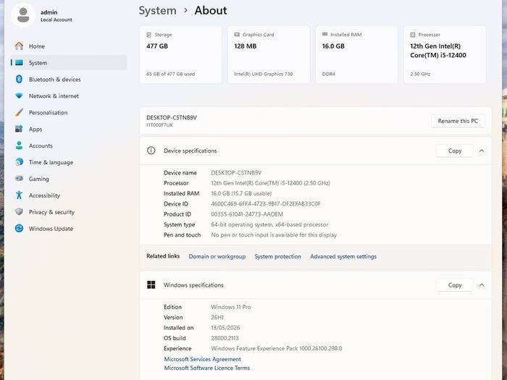The image size is (507, 380).
Task: Select System in the sidebar
Action: pos(69,63)
